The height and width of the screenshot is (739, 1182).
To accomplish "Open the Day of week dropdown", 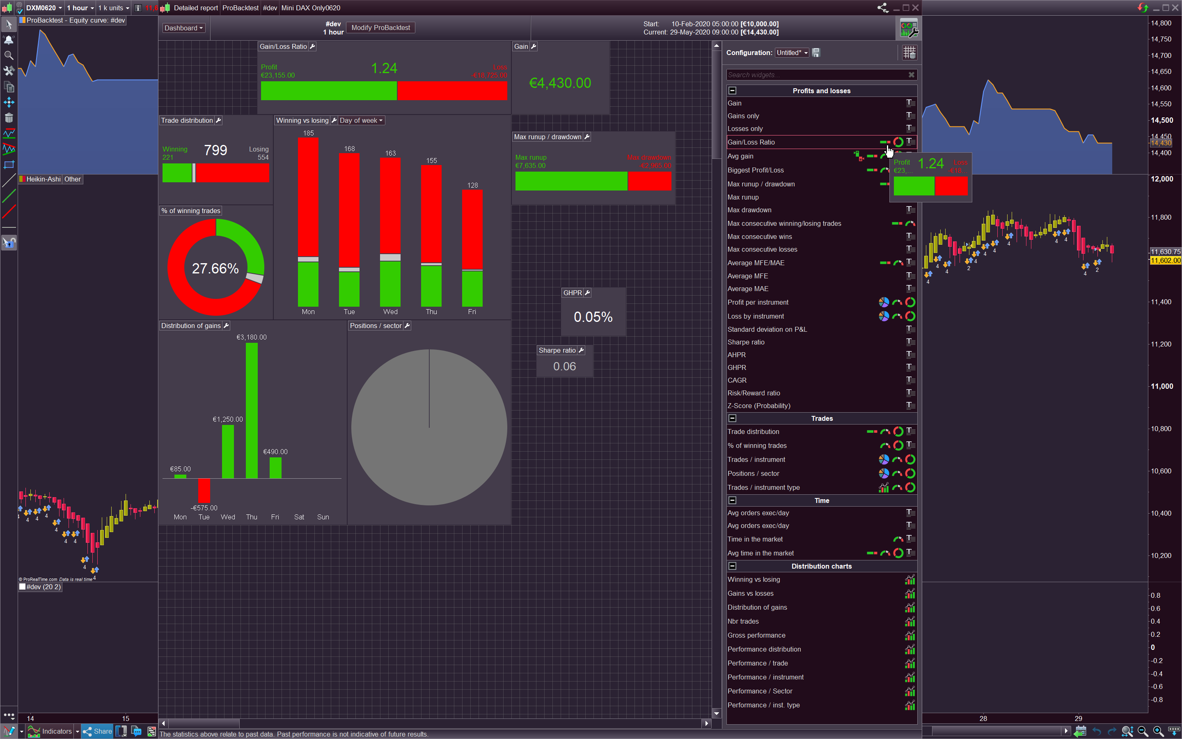I will (361, 121).
